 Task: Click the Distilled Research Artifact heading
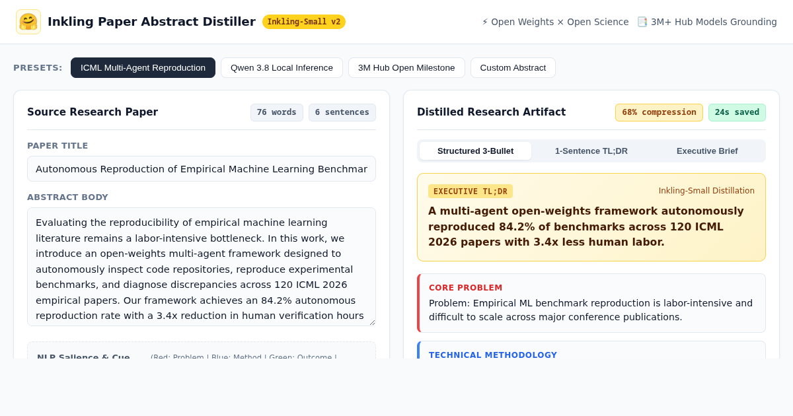coord(491,112)
